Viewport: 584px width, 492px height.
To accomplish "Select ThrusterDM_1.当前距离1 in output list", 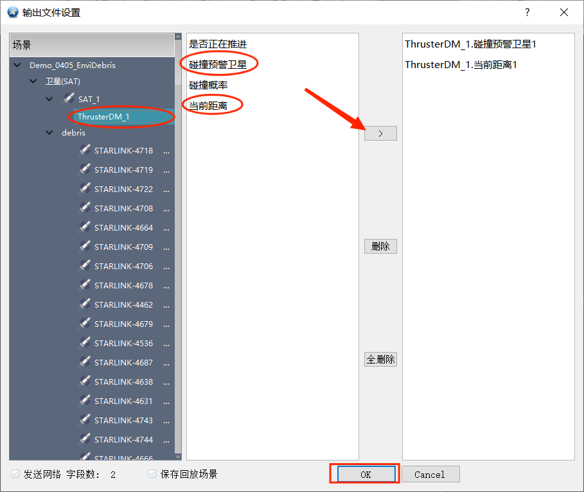I will coord(461,65).
